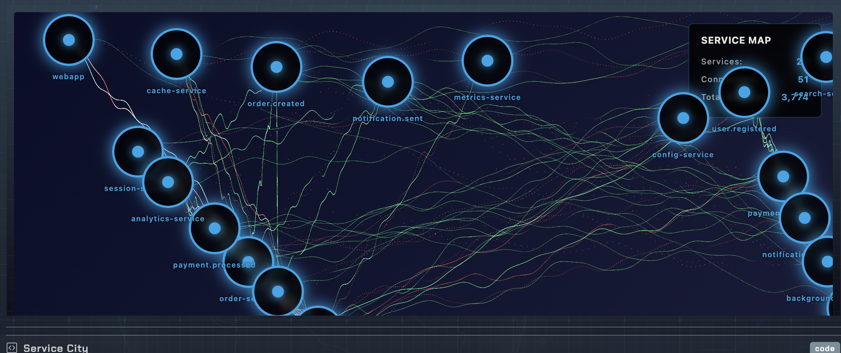Click the connections count value 51
Viewport: 841px width, 353px height.
tap(803, 80)
